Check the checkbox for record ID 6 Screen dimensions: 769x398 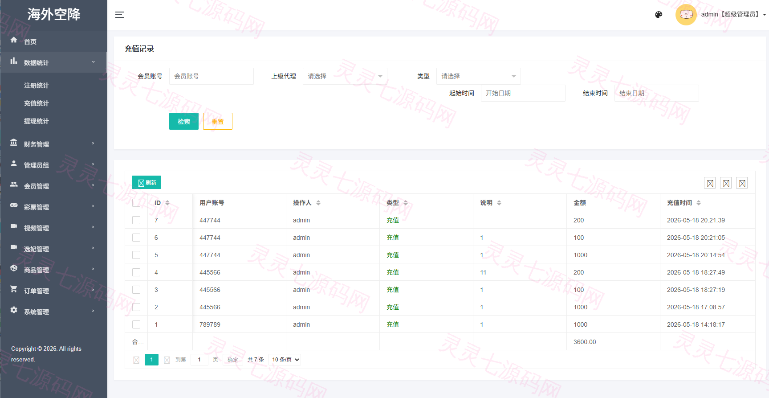pos(136,238)
